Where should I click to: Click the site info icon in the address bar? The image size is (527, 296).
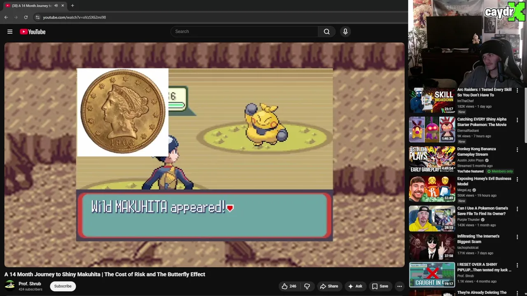37,17
